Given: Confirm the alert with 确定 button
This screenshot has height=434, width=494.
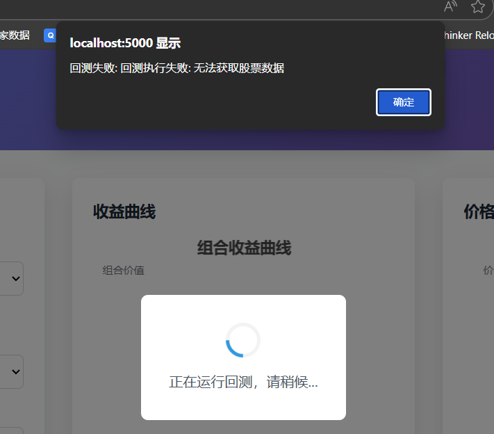Looking at the screenshot, I should point(403,102).
